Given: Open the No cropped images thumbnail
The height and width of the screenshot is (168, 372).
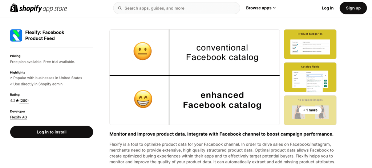Looking at the screenshot, I should click(310, 110).
